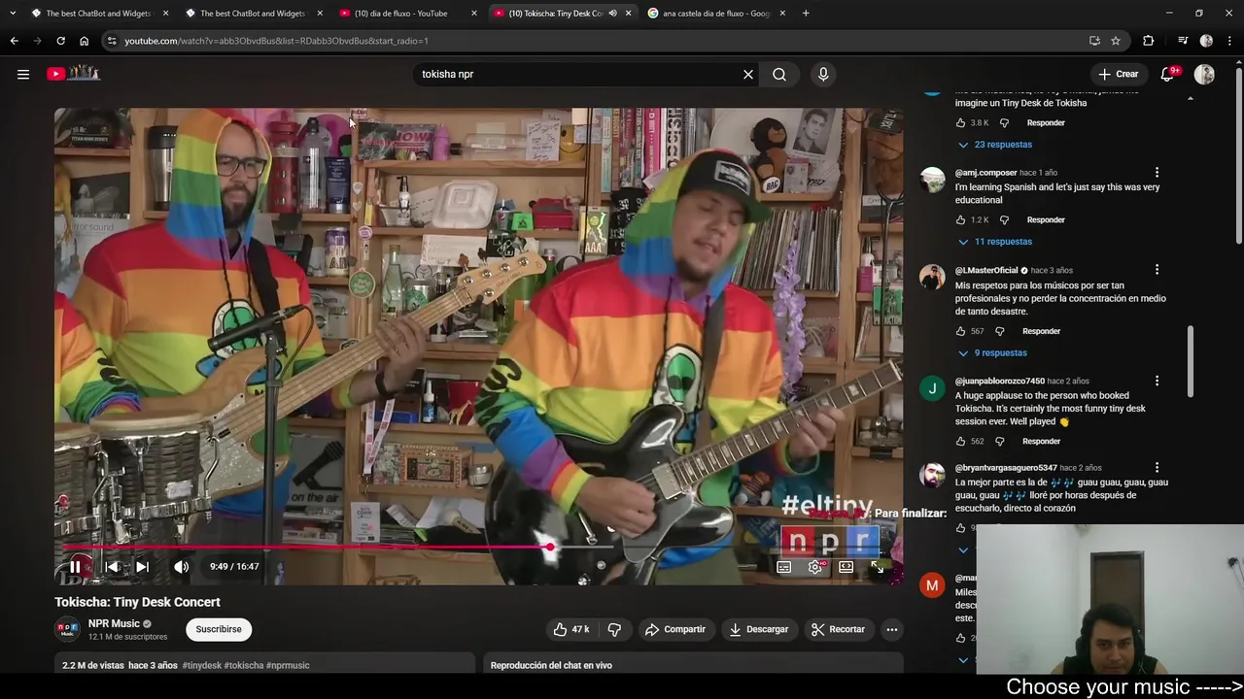Viewport: 1244px width, 699px height.
Task: Open the notifications bell
Action: 1168,74
